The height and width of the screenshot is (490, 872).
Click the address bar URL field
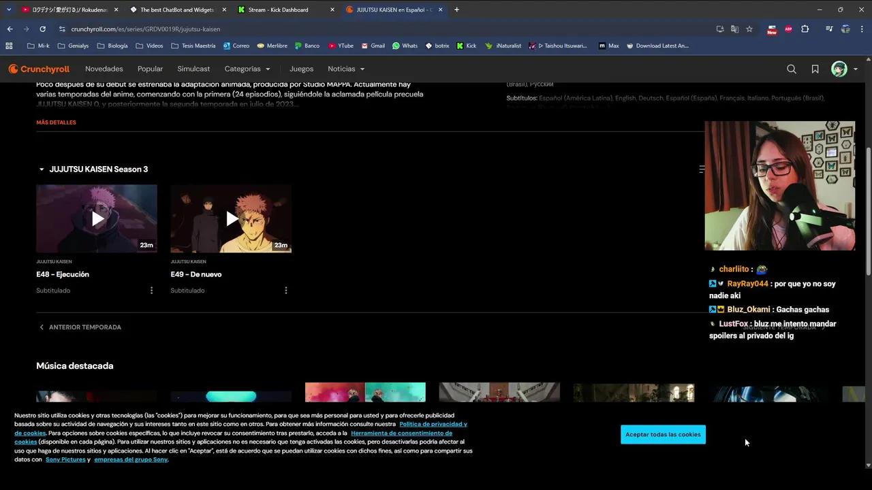coord(381,29)
